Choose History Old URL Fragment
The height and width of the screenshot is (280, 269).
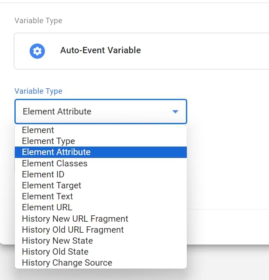[x=73, y=229]
